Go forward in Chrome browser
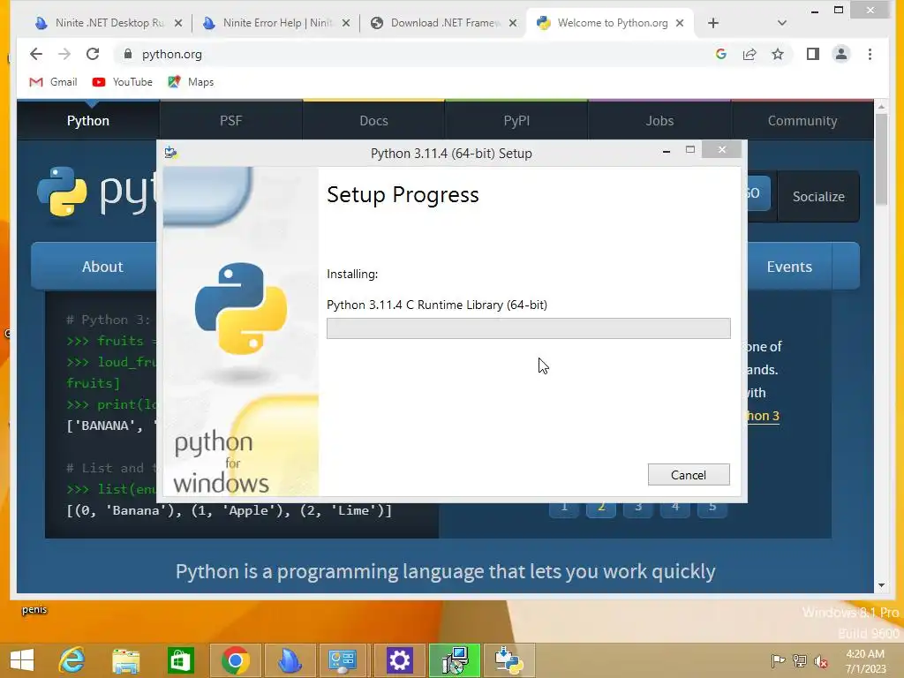Viewport: 904px width, 678px height. pyautogui.click(x=64, y=54)
